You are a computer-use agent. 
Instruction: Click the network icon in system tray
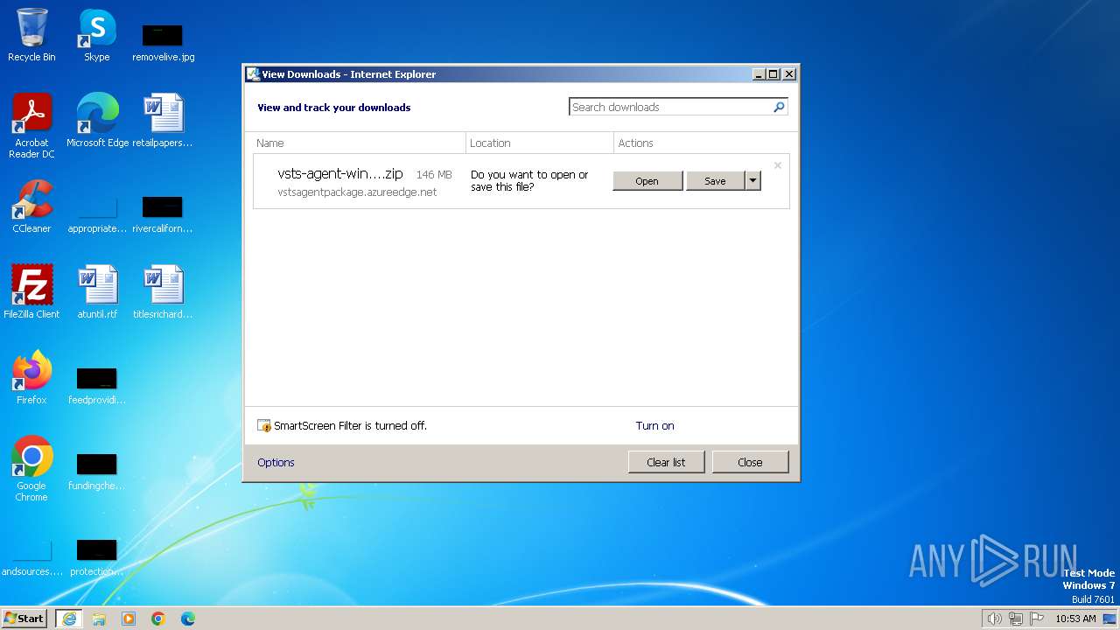point(1016,619)
